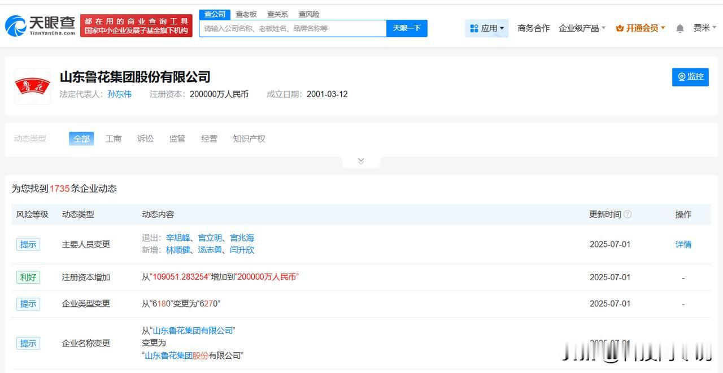Screen dimensions: 723x373
Task: Click the 成立日期 2001-03-12 value
Action: click(327, 94)
